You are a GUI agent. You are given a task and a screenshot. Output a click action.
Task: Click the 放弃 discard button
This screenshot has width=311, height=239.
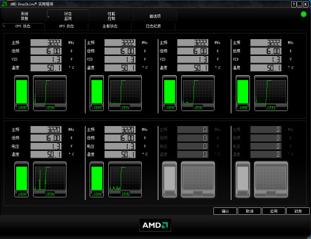[298, 211]
